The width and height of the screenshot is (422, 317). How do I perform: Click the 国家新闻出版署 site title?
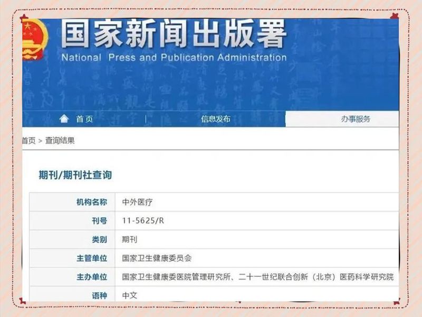174,34
